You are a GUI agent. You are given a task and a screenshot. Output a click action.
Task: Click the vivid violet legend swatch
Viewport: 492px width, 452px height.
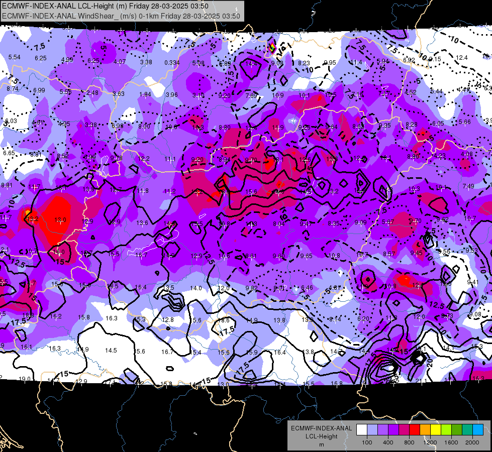(393, 430)
